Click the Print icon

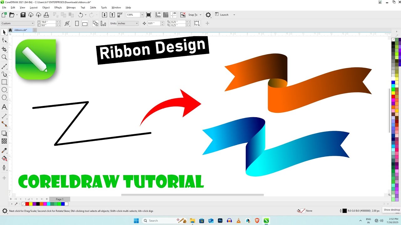point(46,15)
